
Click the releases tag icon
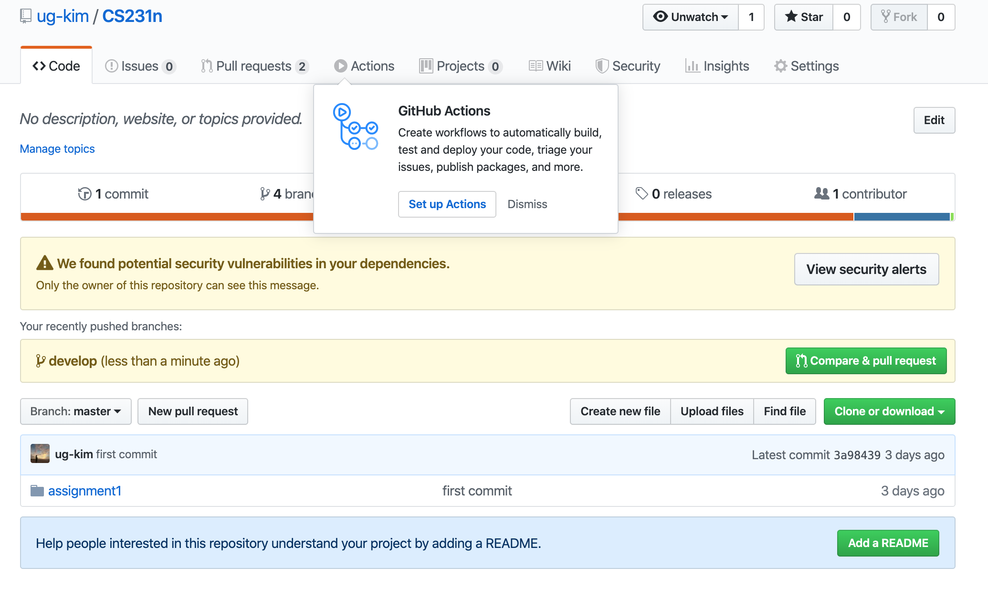coord(641,193)
